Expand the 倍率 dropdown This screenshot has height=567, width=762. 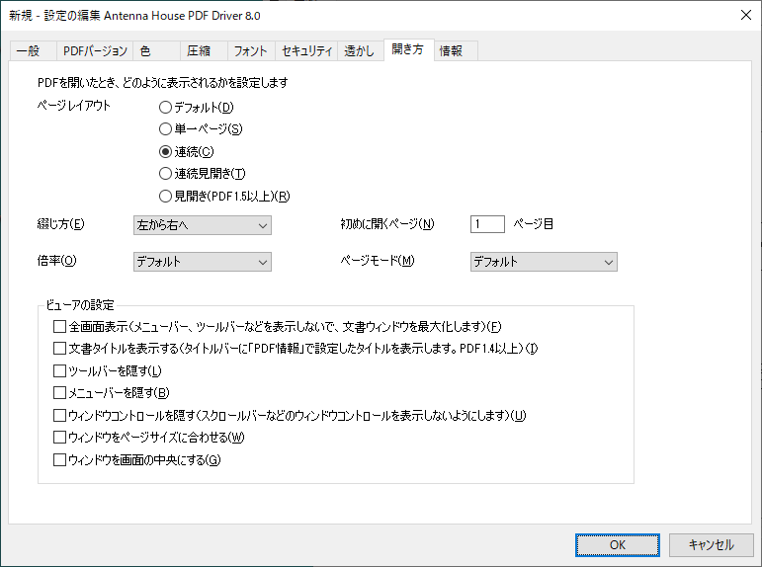click(x=203, y=262)
